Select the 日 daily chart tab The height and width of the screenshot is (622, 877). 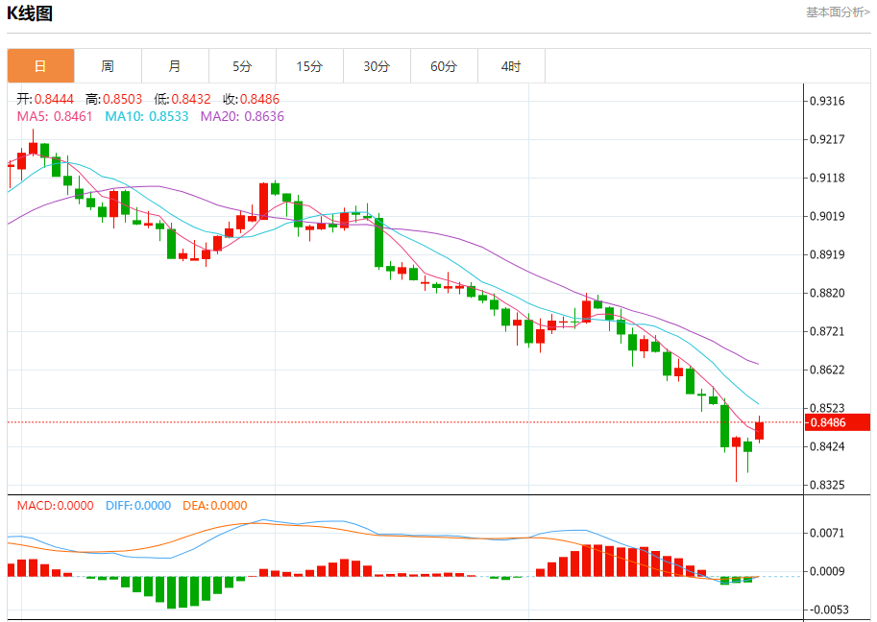41,66
